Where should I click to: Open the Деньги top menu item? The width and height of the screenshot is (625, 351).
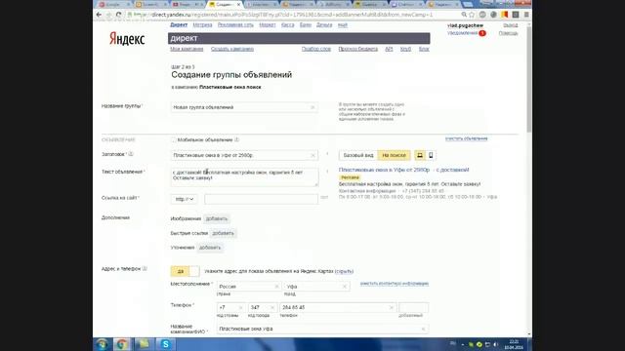[x=324, y=25]
